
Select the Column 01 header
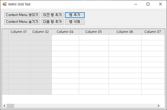pyautogui.click(x=19, y=32)
